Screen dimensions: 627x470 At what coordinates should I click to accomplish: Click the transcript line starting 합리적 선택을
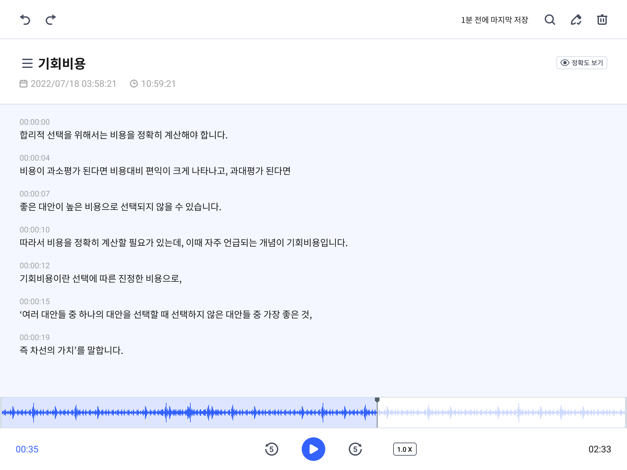(123, 135)
